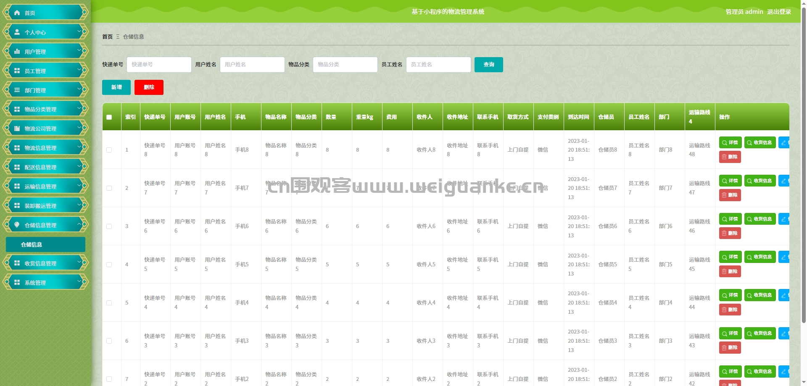The height and width of the screenshot is (386, 807).
Task: Check the checkbox for row index 3
Action: 109,226
